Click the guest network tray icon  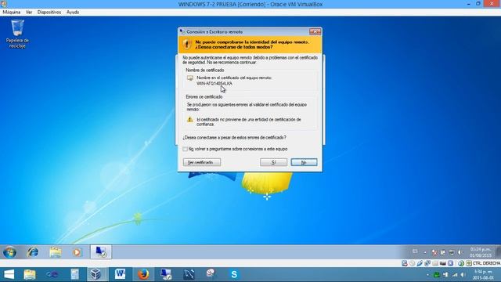pos(452,252)
